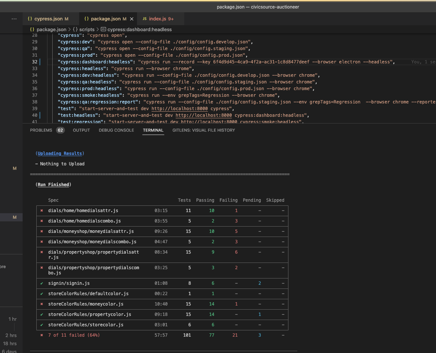Switch to the cypress.json tab
Image resolution: width=436 pixels, height=353 pixels.
48,19
